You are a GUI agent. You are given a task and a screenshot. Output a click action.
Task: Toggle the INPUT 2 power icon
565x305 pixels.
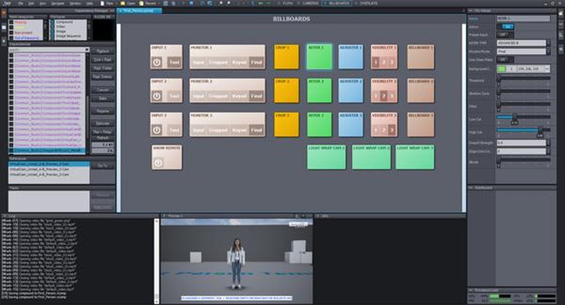pyautogui.click(x=157, y=96)
